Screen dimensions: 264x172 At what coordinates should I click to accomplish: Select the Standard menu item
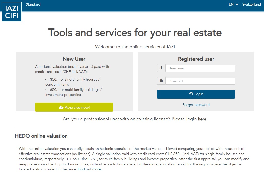point(33,4)
